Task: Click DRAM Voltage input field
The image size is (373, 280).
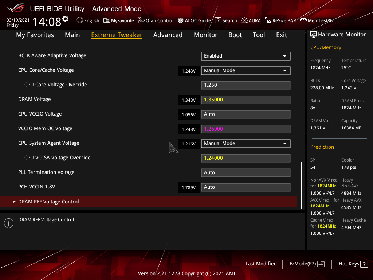Action: click(x=246, y=100)
